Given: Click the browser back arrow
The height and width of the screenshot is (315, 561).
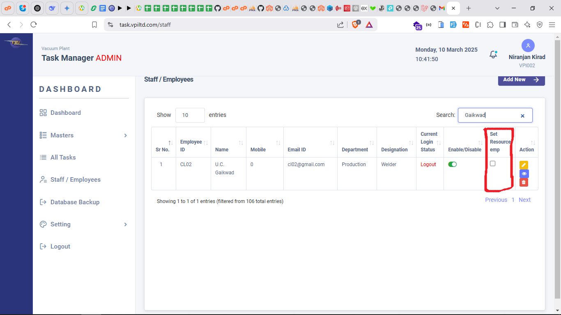Looking at the screenshot, I should pos(9,25).
